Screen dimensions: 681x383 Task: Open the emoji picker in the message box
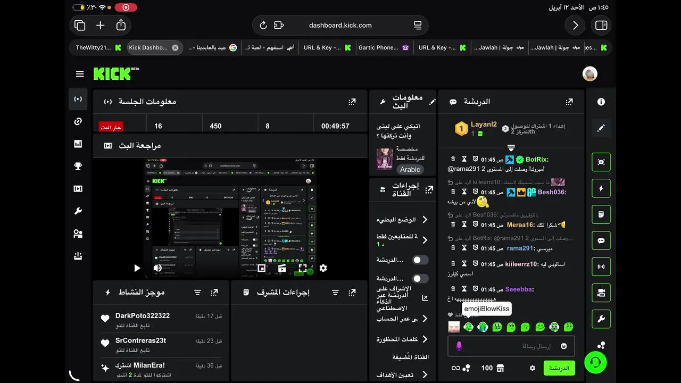563,346
